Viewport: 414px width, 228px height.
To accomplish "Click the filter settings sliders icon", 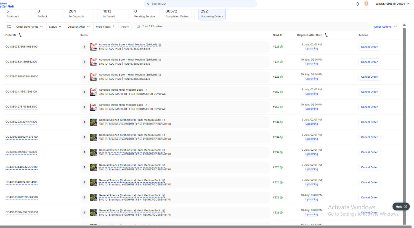I will point(9,27).
